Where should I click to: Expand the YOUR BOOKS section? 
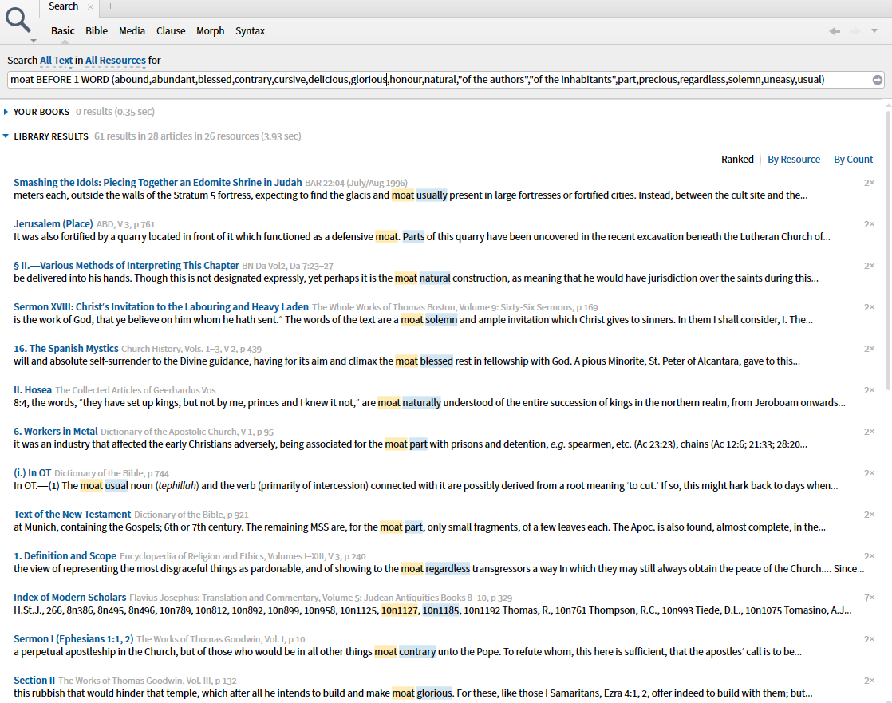(x=6, y=112)
